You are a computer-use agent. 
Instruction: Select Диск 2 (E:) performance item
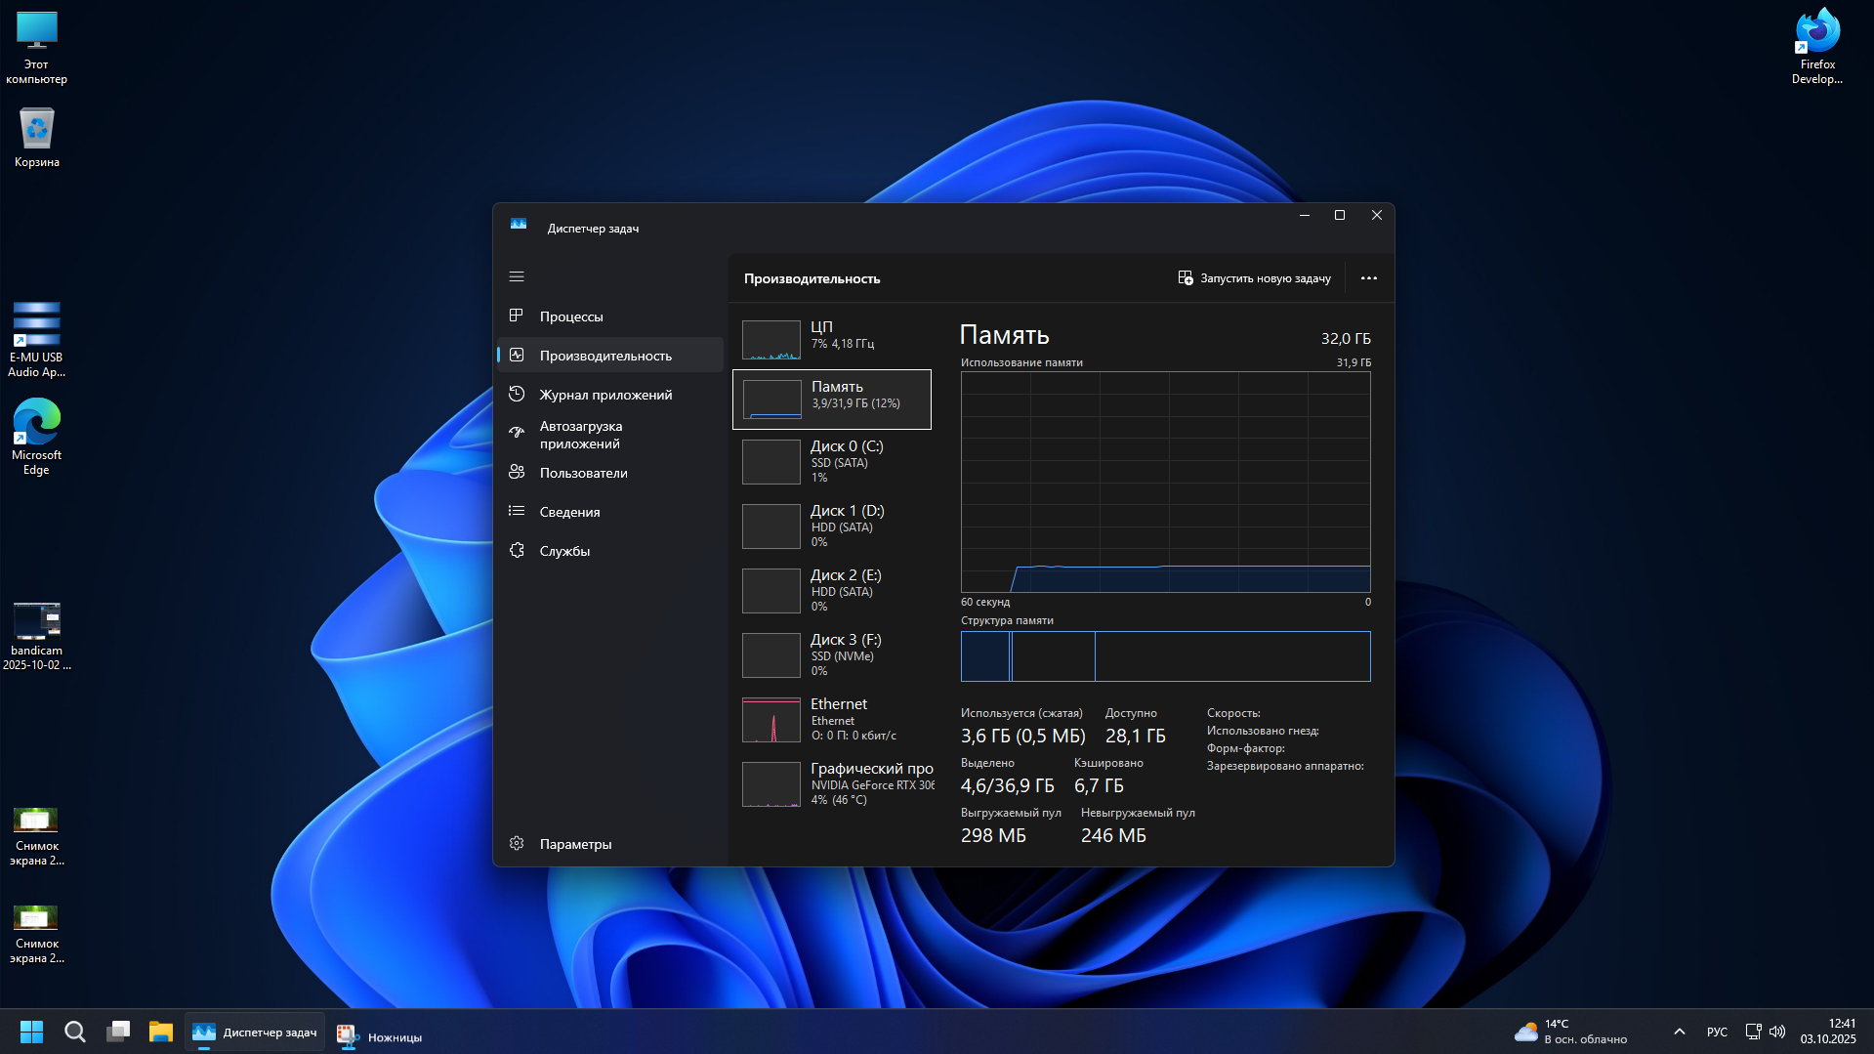point(832,591)
